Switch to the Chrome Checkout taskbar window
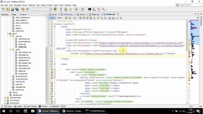The image size is (203, 114). pyautogui.click(x=72, y=111)
